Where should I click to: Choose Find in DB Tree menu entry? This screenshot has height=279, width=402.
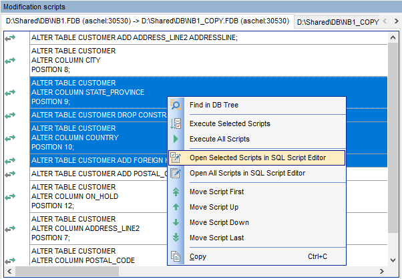(x=214, y=105)
